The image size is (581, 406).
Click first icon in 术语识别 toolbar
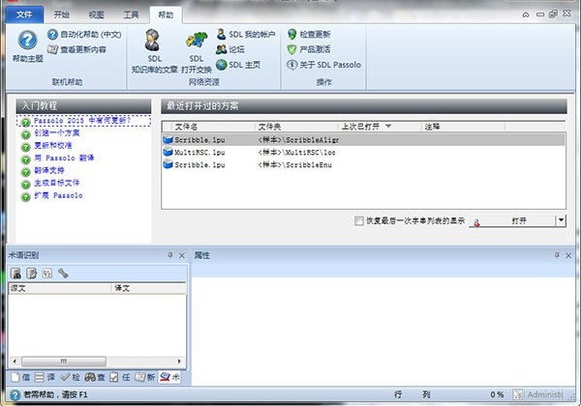16,274
